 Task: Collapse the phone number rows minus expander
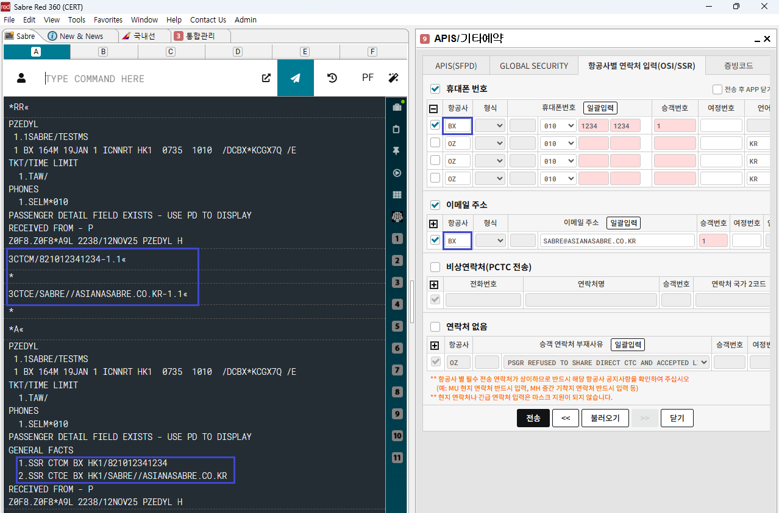434,108
